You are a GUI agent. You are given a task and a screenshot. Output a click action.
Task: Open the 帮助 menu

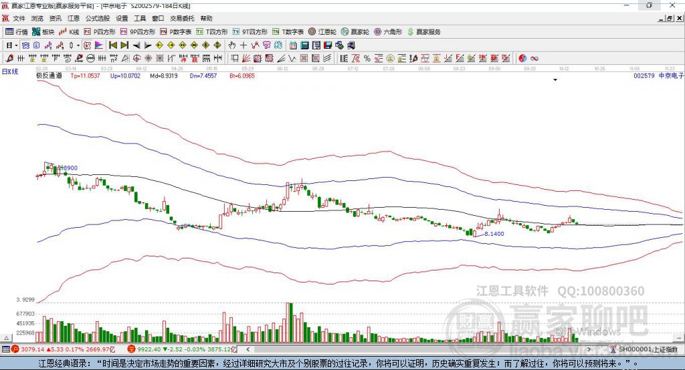(x=206, y=18)
